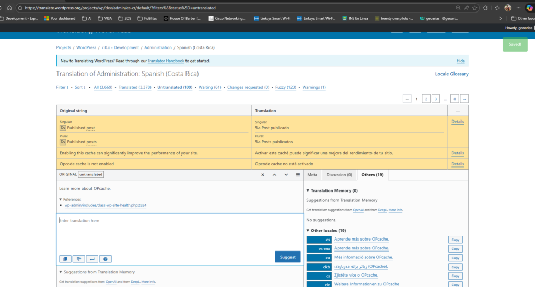
Task: Click the insert newline icon
Action: 92,259
